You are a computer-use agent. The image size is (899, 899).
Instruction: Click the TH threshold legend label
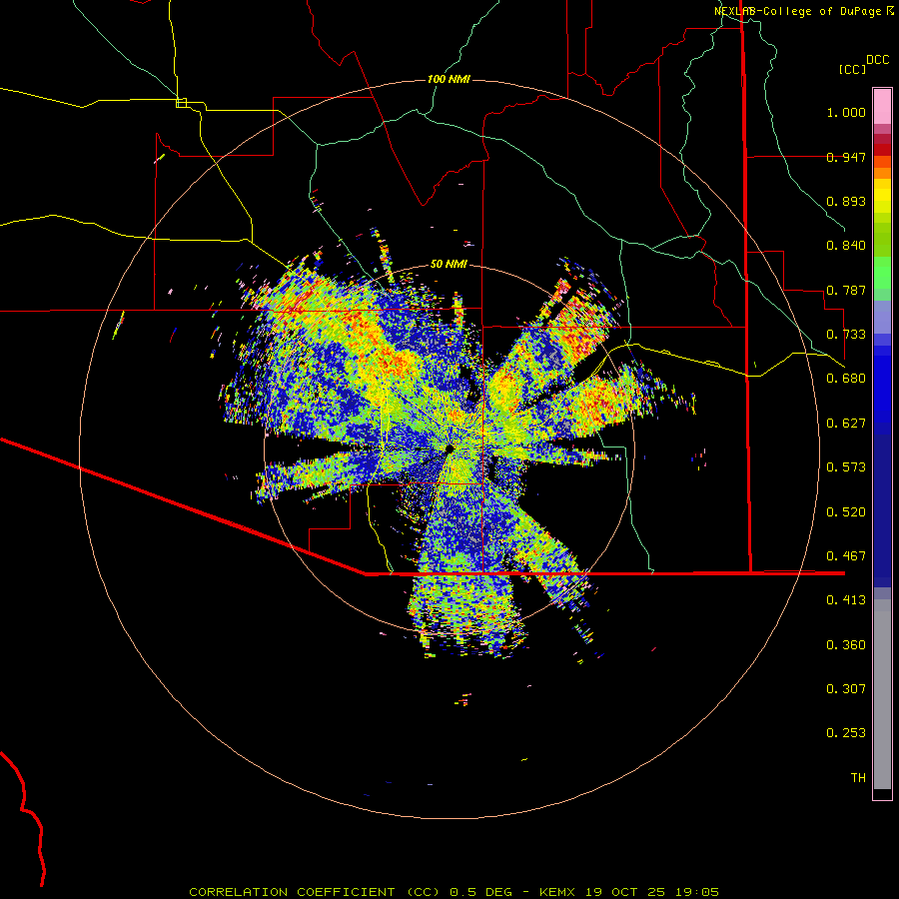click(858, 778)
